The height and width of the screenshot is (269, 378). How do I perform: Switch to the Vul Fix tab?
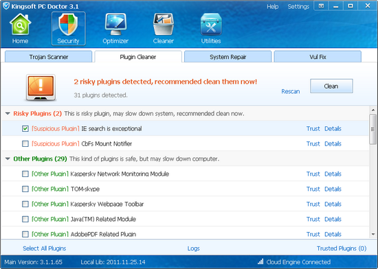(x=318, y=57)
